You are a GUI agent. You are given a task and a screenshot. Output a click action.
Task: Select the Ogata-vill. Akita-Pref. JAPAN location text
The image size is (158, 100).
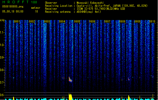pos(112,6)
